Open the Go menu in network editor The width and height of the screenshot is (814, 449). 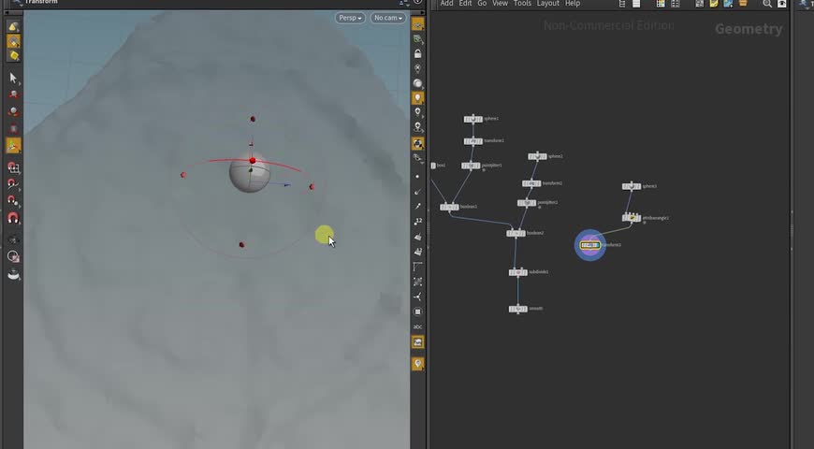(482, 4)
